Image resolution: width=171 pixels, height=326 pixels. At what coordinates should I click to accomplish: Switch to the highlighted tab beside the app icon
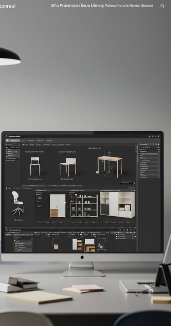click(15, 141)
